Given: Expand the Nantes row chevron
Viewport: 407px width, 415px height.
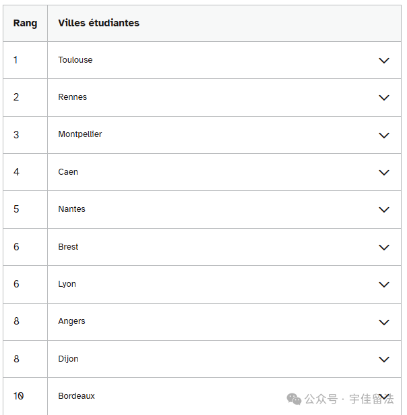Looking at the screenshot, I should coord(383,210).
